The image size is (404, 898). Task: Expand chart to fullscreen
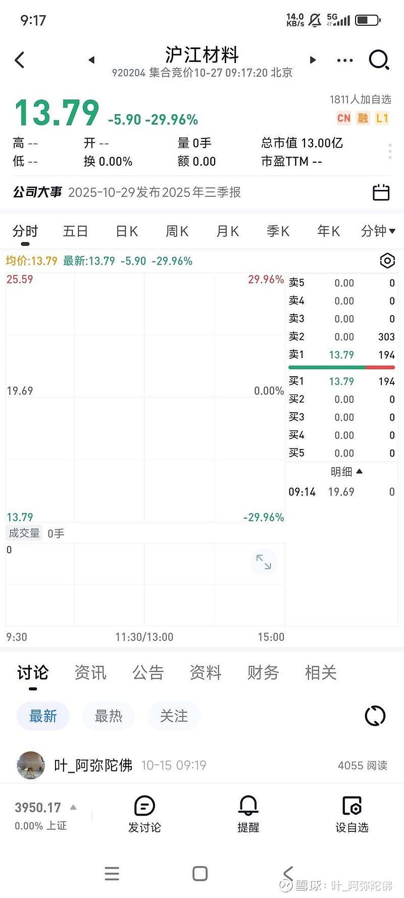click(264, 562)
